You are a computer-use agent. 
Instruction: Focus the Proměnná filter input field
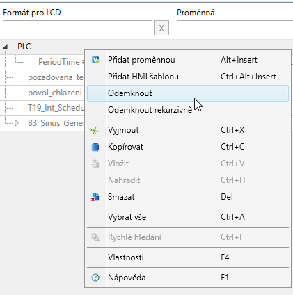235,28
